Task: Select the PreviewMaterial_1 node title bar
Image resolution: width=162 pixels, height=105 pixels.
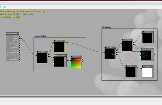Action: [12, 34]
